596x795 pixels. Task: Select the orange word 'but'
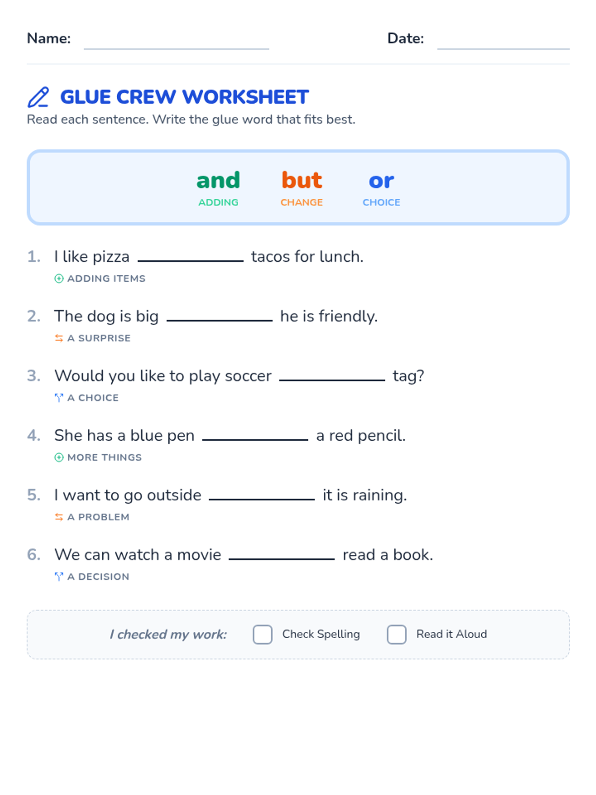[x=301, y=181]
